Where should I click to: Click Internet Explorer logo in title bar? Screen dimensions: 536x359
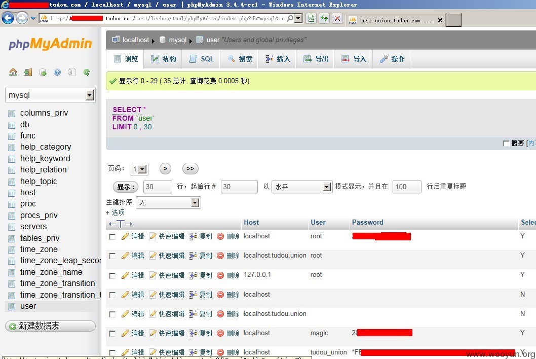pyautogui.click(x=5, y=5)
